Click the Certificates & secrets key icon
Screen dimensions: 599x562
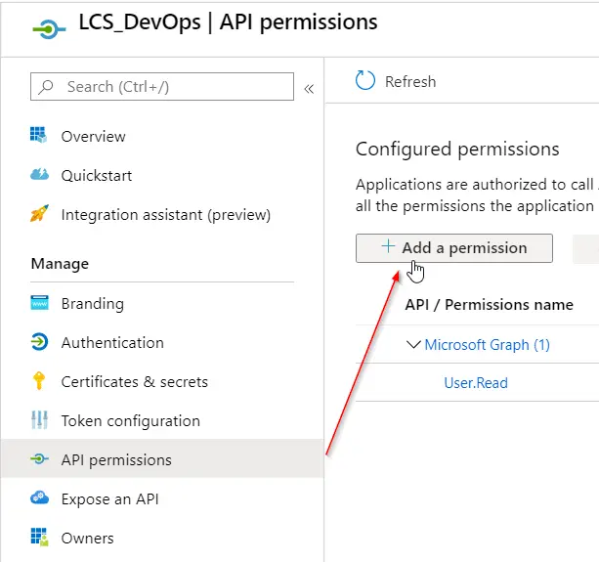pos(39,380)
